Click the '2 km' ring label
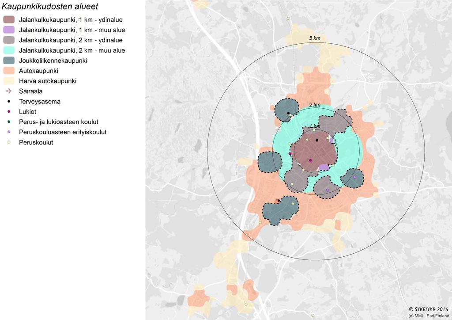The height and width of the screenshot is (320, 452). (x=315, y=105)
